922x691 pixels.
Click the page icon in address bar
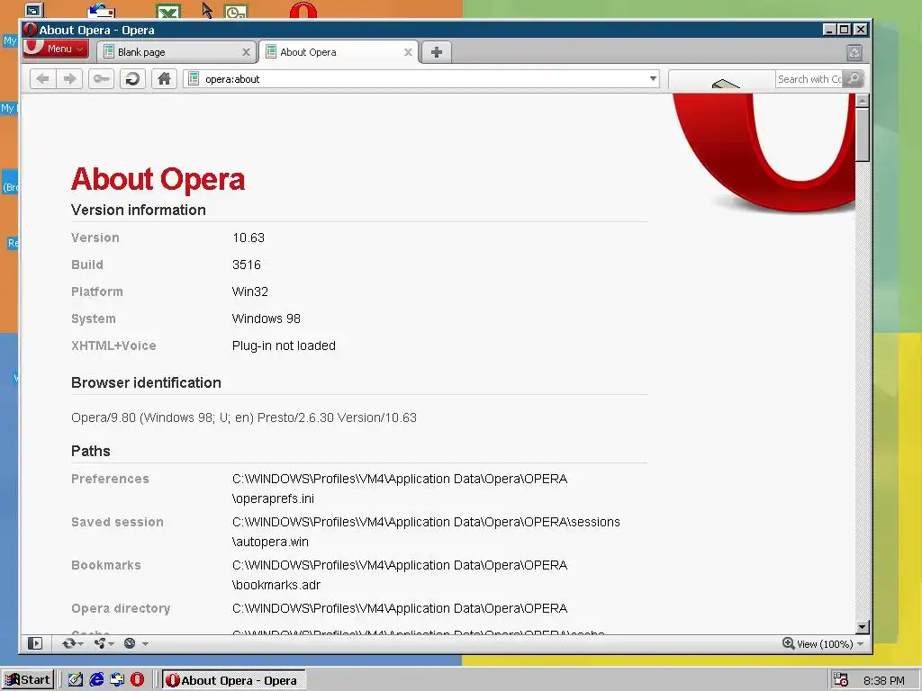click(194, 79)
